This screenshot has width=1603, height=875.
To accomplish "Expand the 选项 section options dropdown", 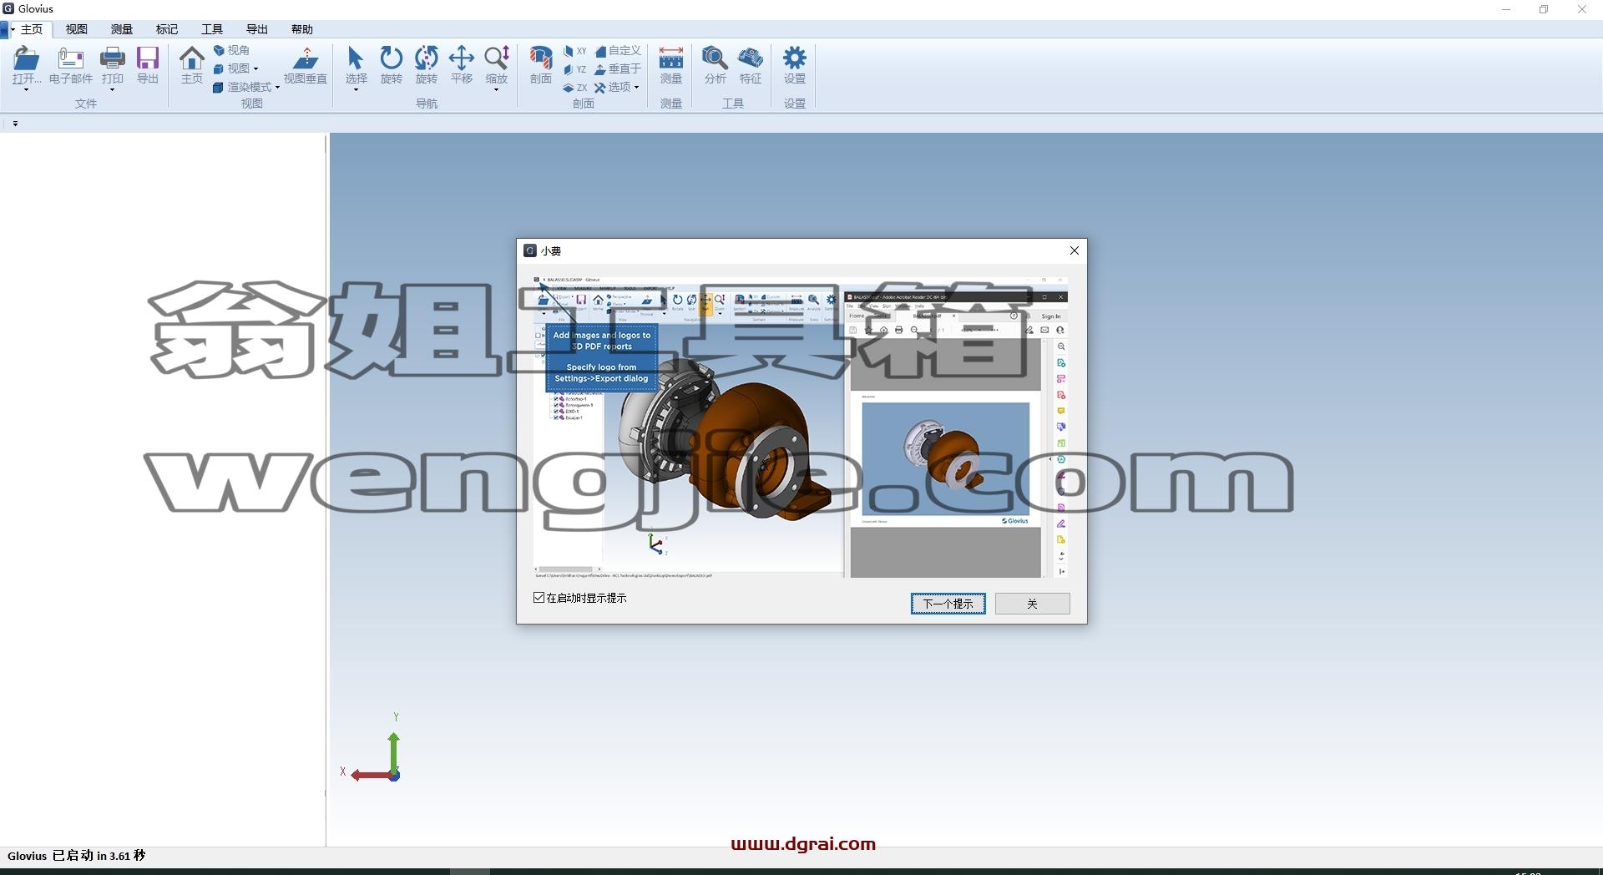I will click(x=617, y=87).
